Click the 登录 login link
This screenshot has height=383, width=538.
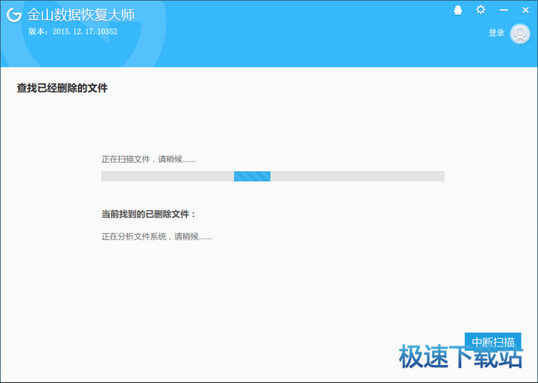click(x=496, y=33)
